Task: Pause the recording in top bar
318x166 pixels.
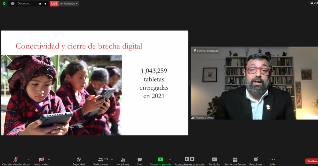Action: tap(40, 4)
